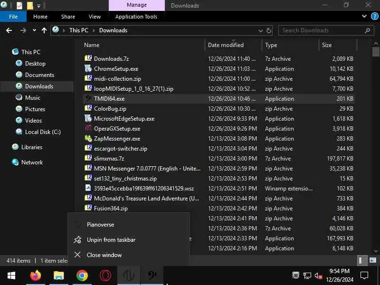Image resolution: width=380 pixels, height=285 pixels.
Task: Click the TMIDI64.exe bass clef icon
Action: click(x=88, y=98)
